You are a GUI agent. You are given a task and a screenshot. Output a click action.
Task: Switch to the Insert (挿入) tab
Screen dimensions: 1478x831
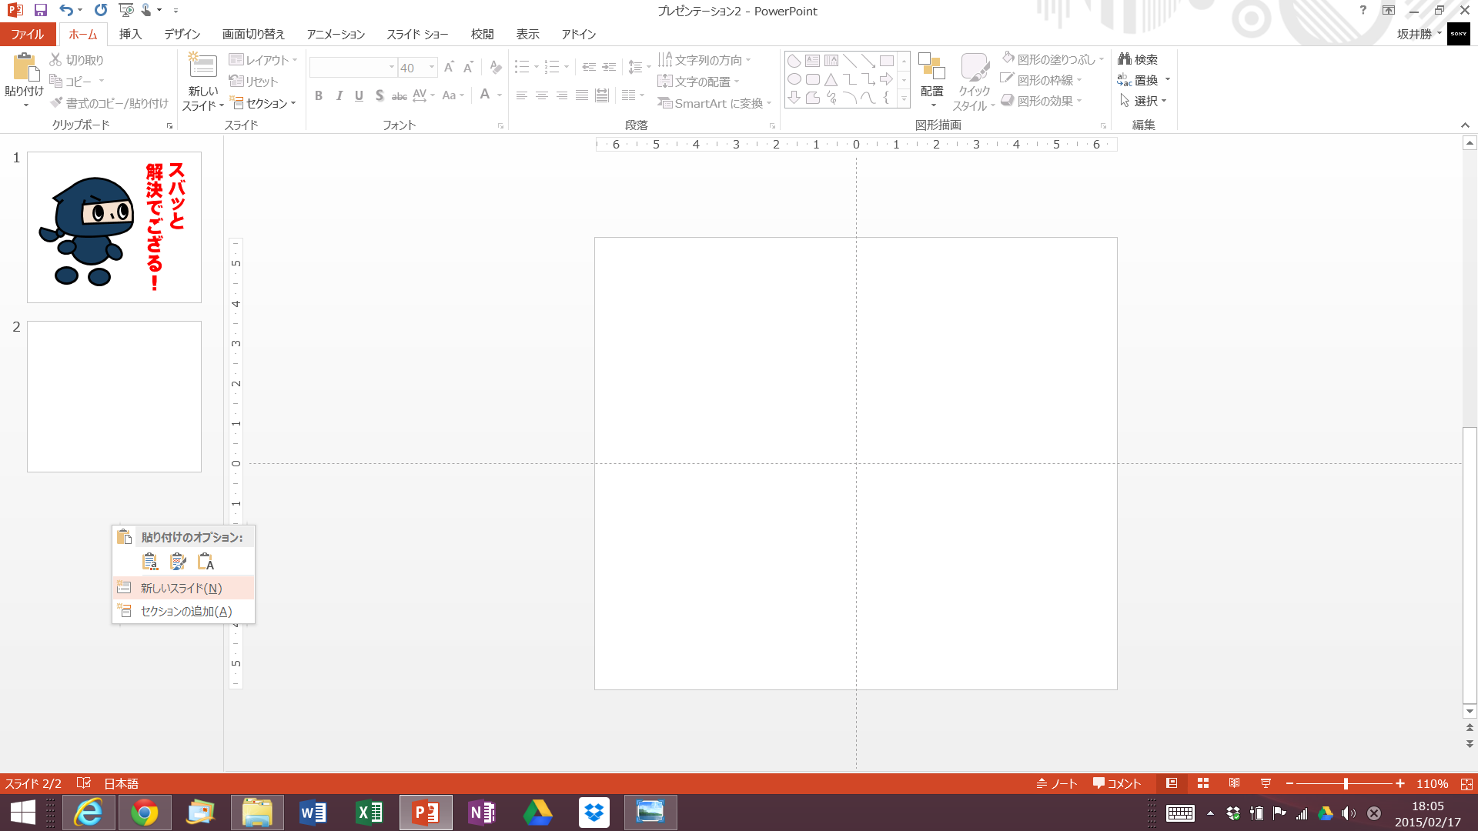[130, 34]
